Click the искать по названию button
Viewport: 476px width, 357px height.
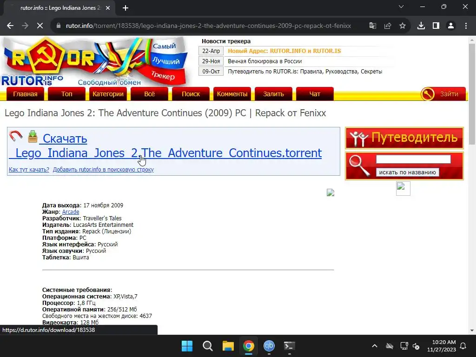tap(407, 172)
